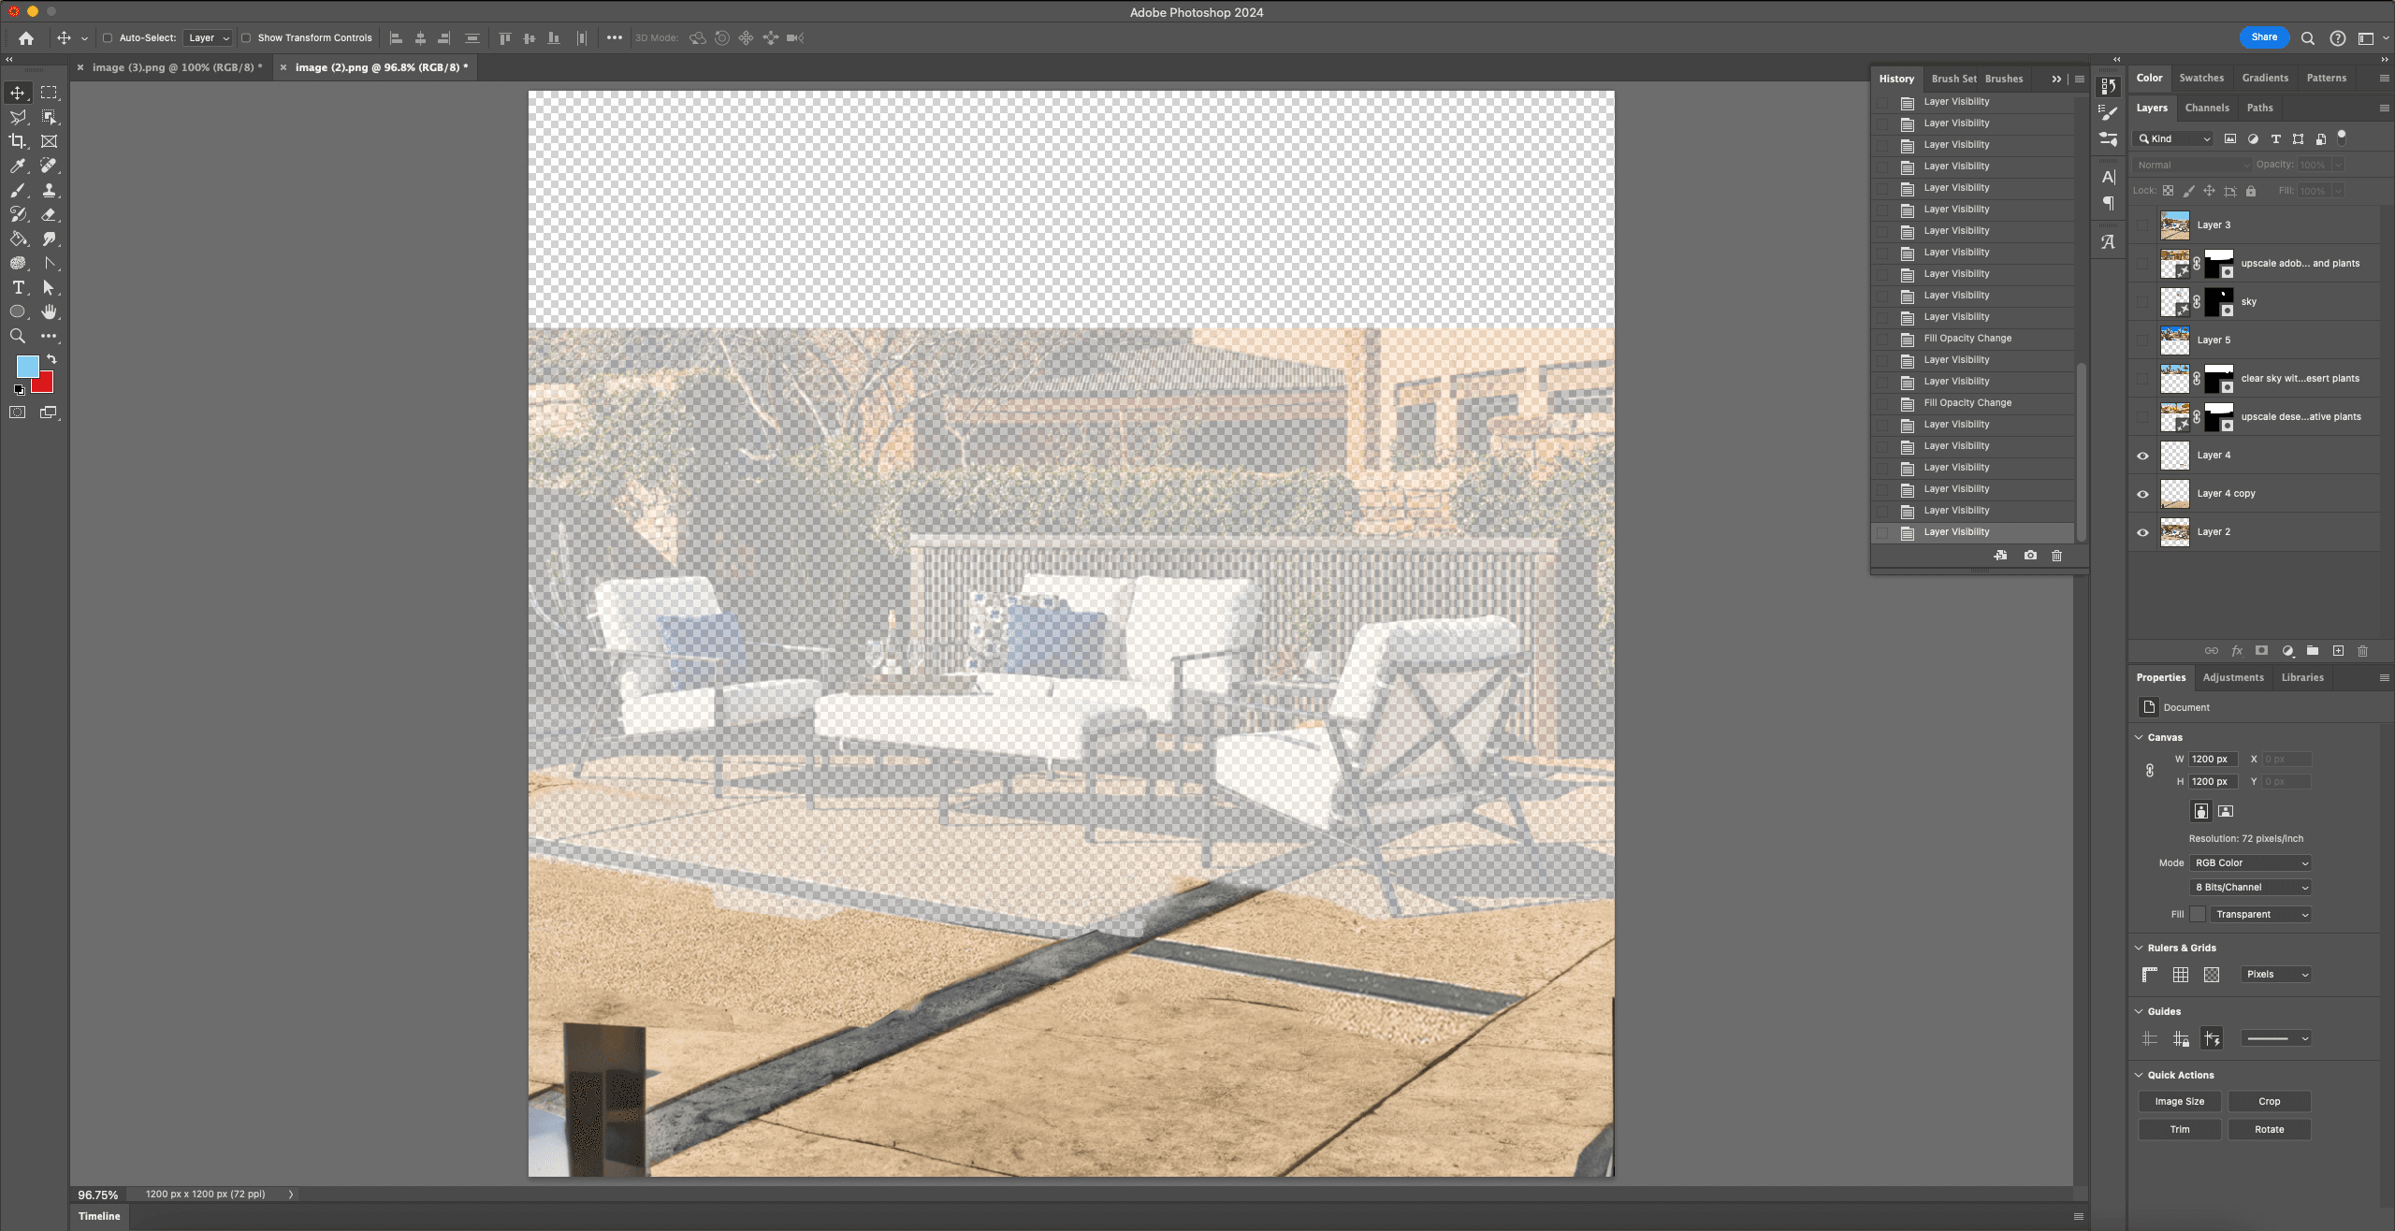
Task: Select the Horizontal Type tool
Action: (x=18, y=287)
